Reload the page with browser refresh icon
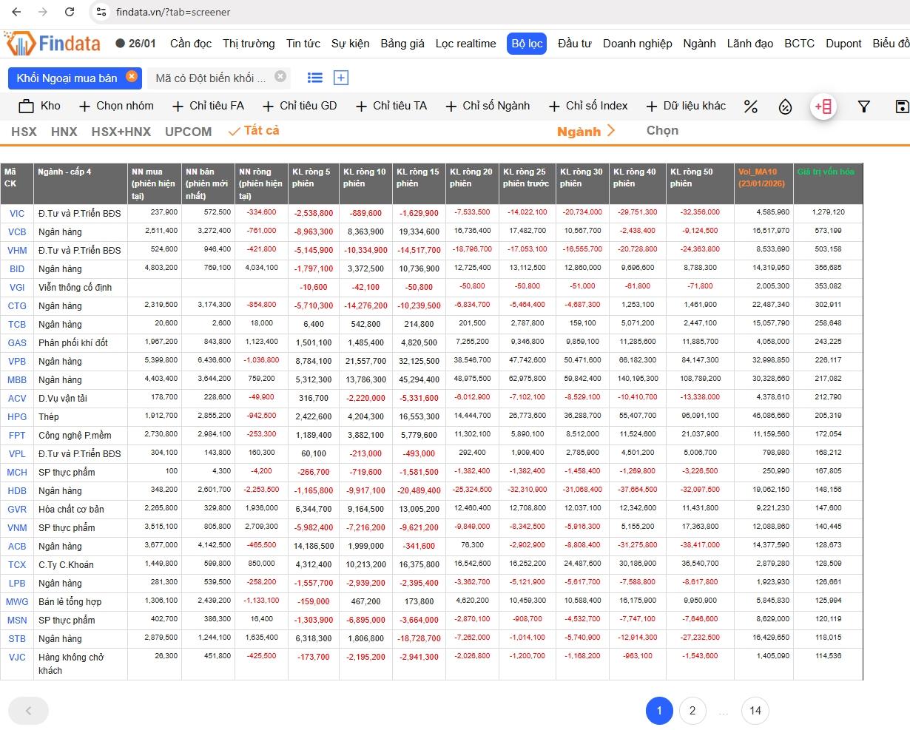910x730 pixels. coord(70,12)
